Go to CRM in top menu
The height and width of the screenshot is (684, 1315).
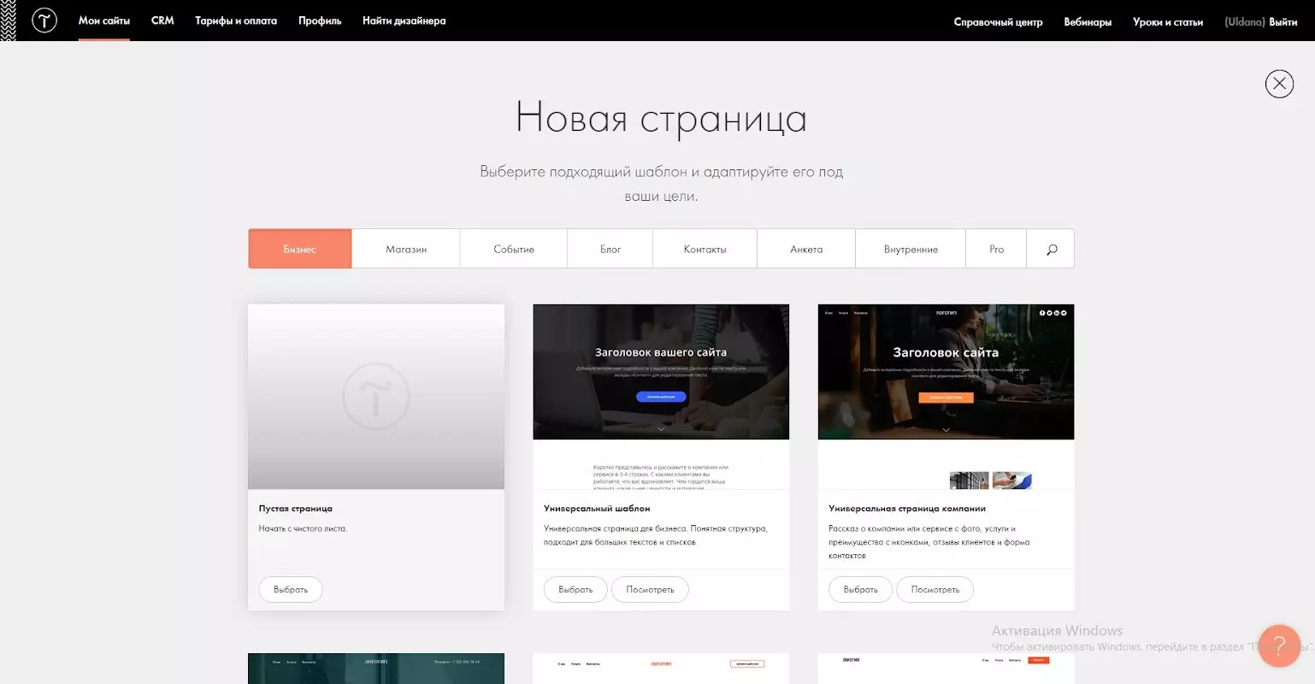pyautogui.click(x=162, y=21)
